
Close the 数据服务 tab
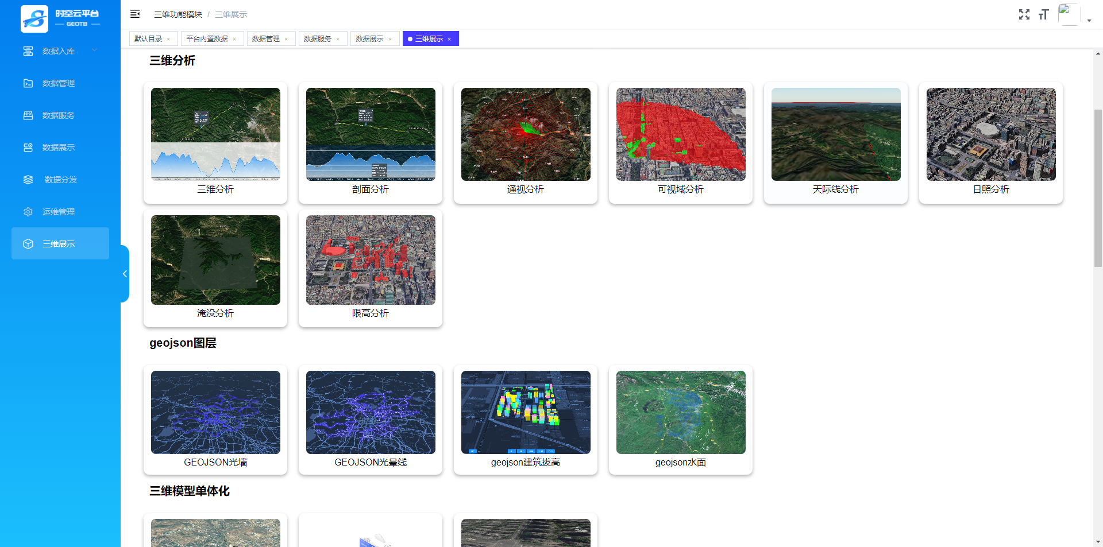coord(338,39)
